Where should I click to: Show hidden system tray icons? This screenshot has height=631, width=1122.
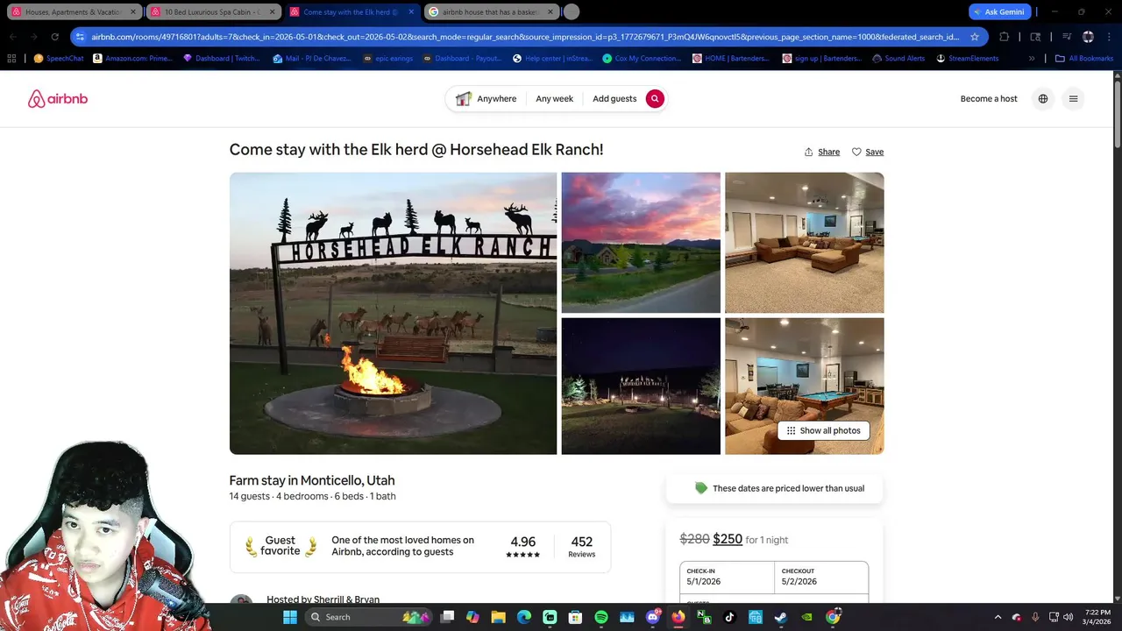(998, 617)
